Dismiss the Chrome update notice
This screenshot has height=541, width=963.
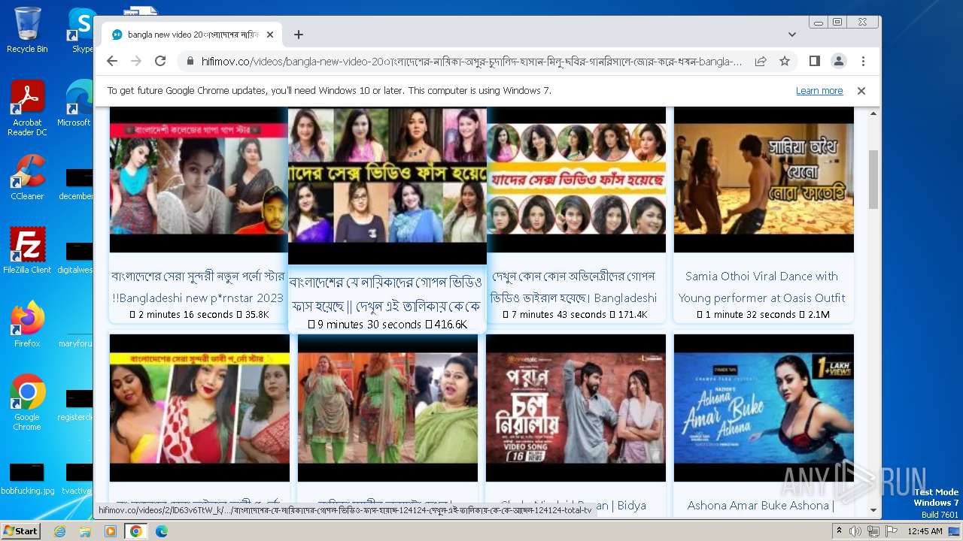pos(861,91)
